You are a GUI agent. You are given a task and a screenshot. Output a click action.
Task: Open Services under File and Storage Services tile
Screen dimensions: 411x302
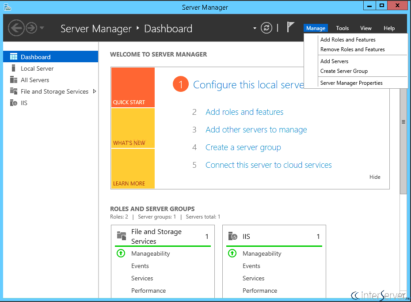(x=142, y=278)
